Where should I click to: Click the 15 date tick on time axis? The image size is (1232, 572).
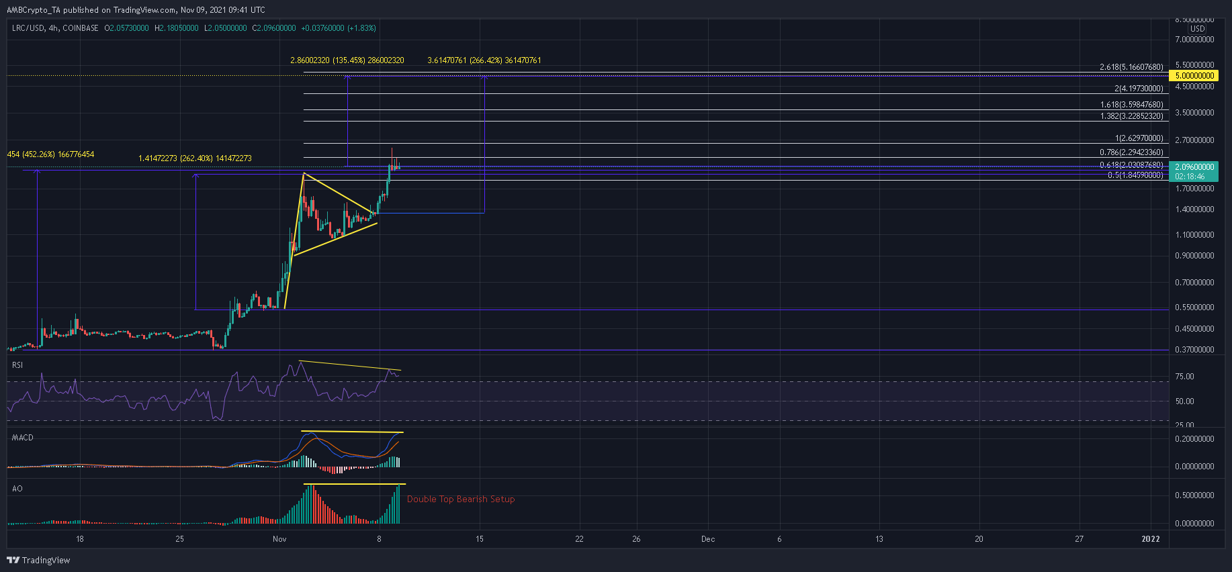click(x=480, y=539)
